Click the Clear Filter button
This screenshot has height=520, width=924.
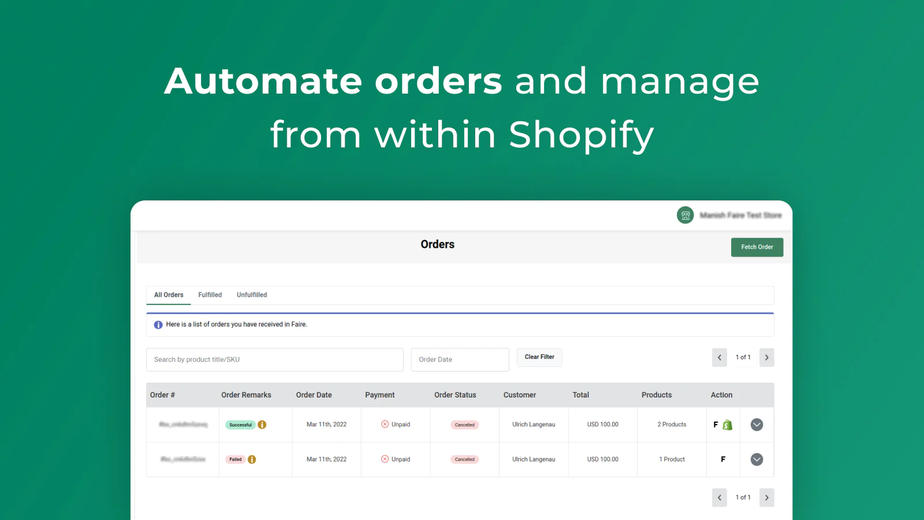point(539,357)
